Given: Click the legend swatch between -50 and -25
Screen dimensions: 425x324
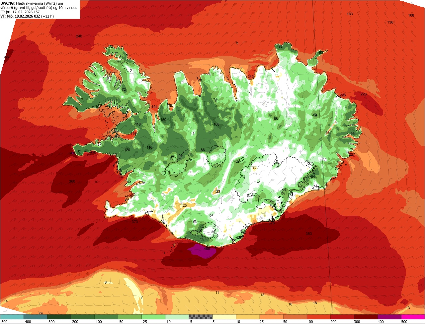Looking at the screenshot, I should [129, 317].
